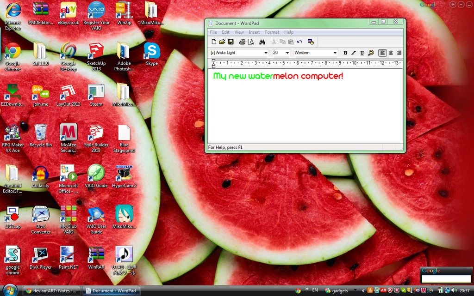Open Print Preview in WordPad
The height and width of the screenshot is (296, 474).
(250, 42)
